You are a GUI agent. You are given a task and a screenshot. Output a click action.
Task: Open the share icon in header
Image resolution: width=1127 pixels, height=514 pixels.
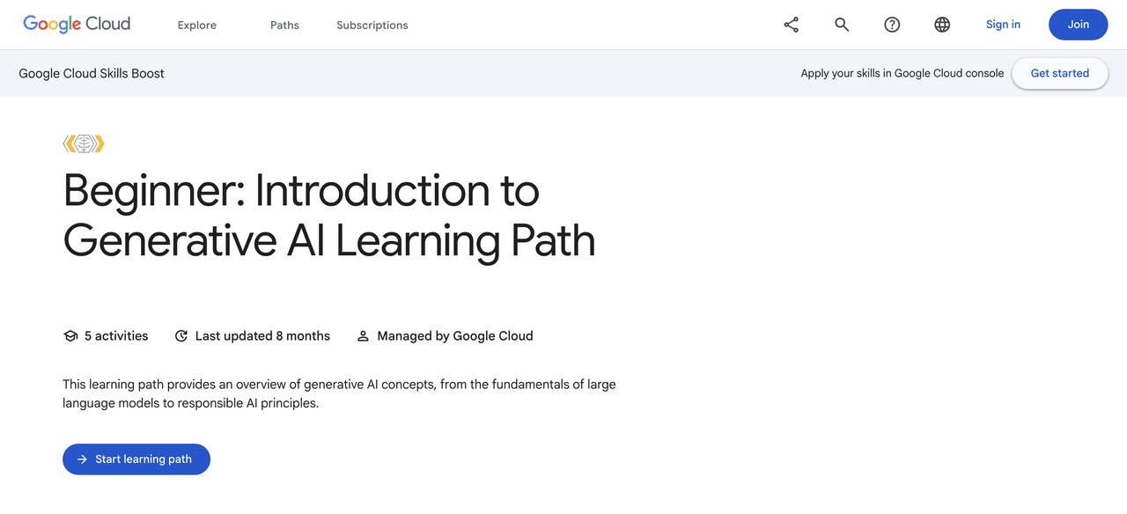pos(792,25)
